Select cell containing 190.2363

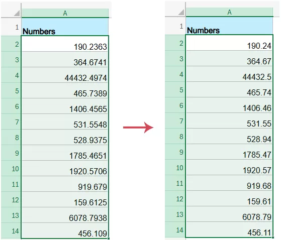pyautogui.click(x=65, y=44)
